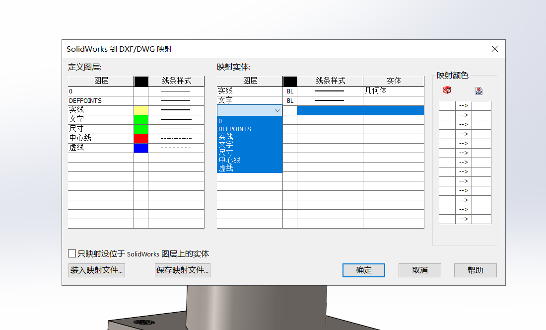
Task: Click 几何体 entity cell in 映射实体
Action: coord(394,91)
